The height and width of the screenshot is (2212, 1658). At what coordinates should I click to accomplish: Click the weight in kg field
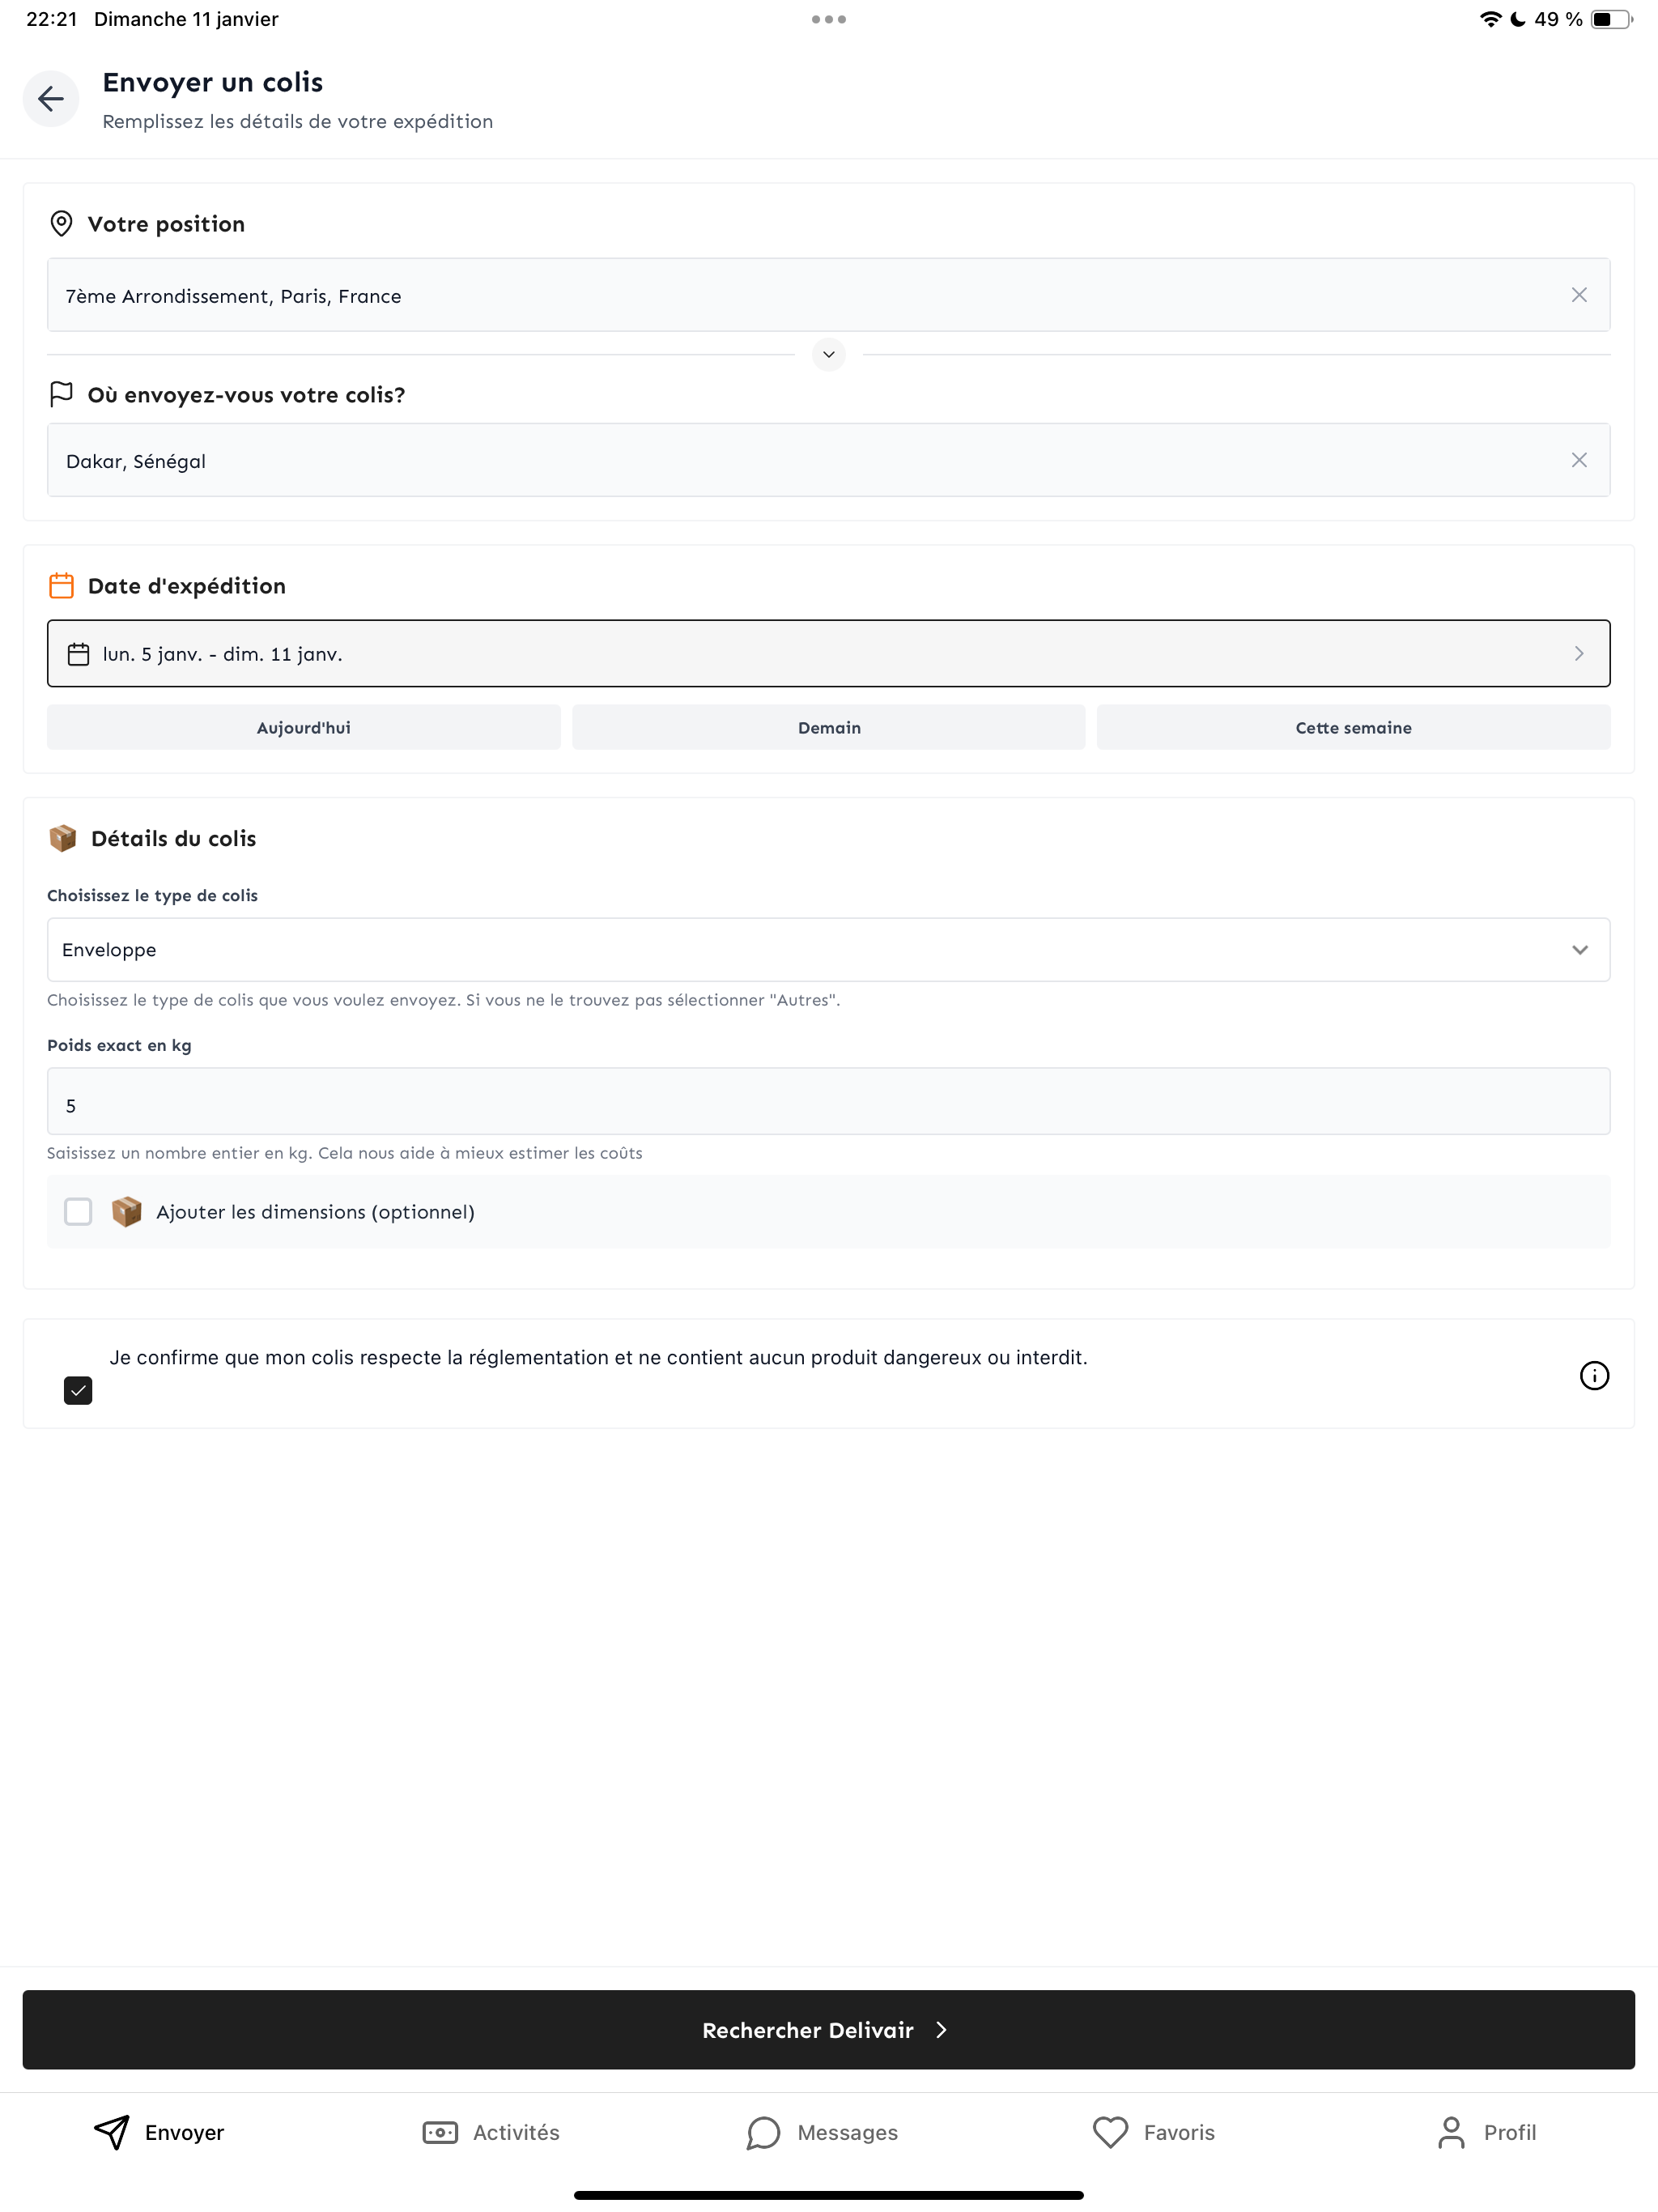coord(828,1101)
